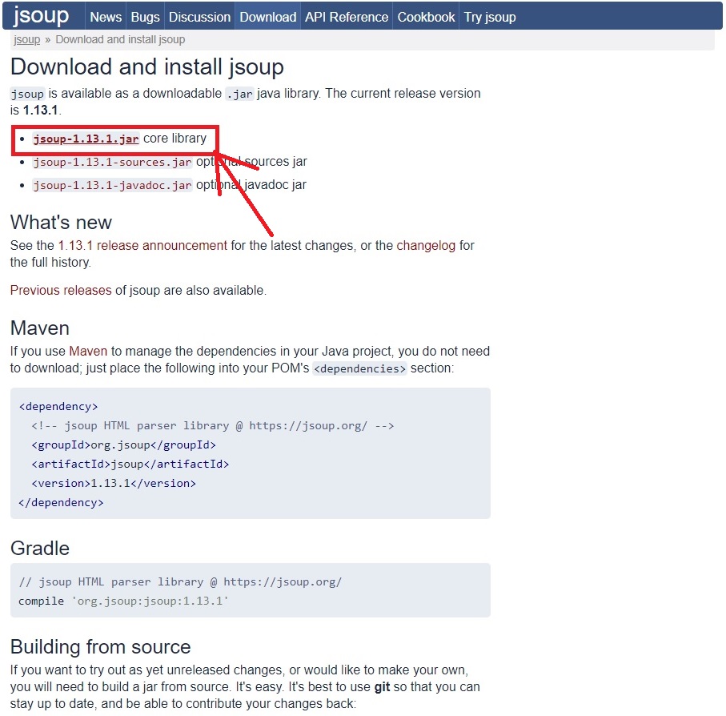Image resolution: width=726 pixels, height=716 pixels.
Task: Click the closing </dependency> tag line
Action: click(61, 503)
